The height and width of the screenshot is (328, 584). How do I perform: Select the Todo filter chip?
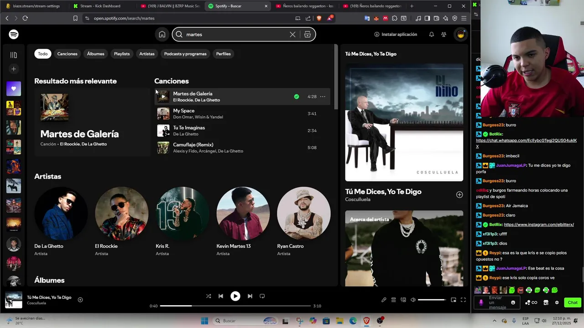coord(43,54)
